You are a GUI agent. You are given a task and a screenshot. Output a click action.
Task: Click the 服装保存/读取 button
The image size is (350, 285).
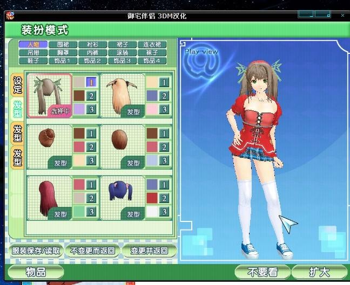coord(36,251)
